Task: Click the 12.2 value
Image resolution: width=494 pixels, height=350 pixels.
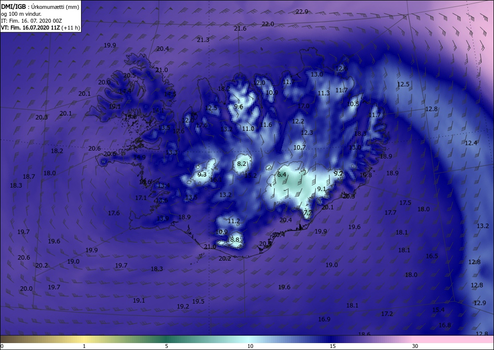Action: click(x=298, y=121)
